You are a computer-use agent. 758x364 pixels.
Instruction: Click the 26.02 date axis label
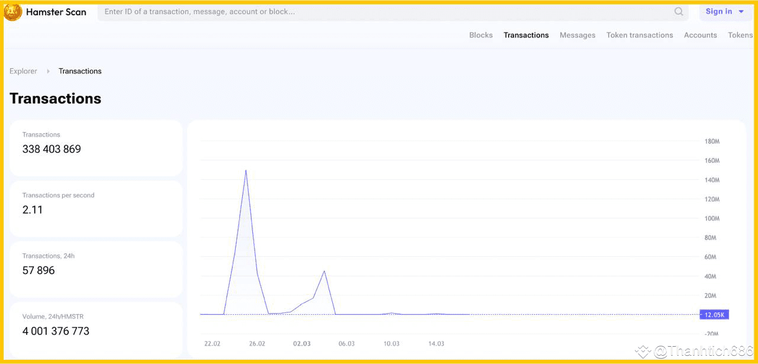(257, 344)
